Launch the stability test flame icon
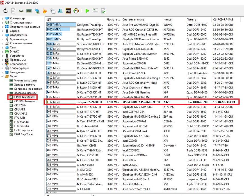The image size is (244, 196). click(x=45, y=11)
